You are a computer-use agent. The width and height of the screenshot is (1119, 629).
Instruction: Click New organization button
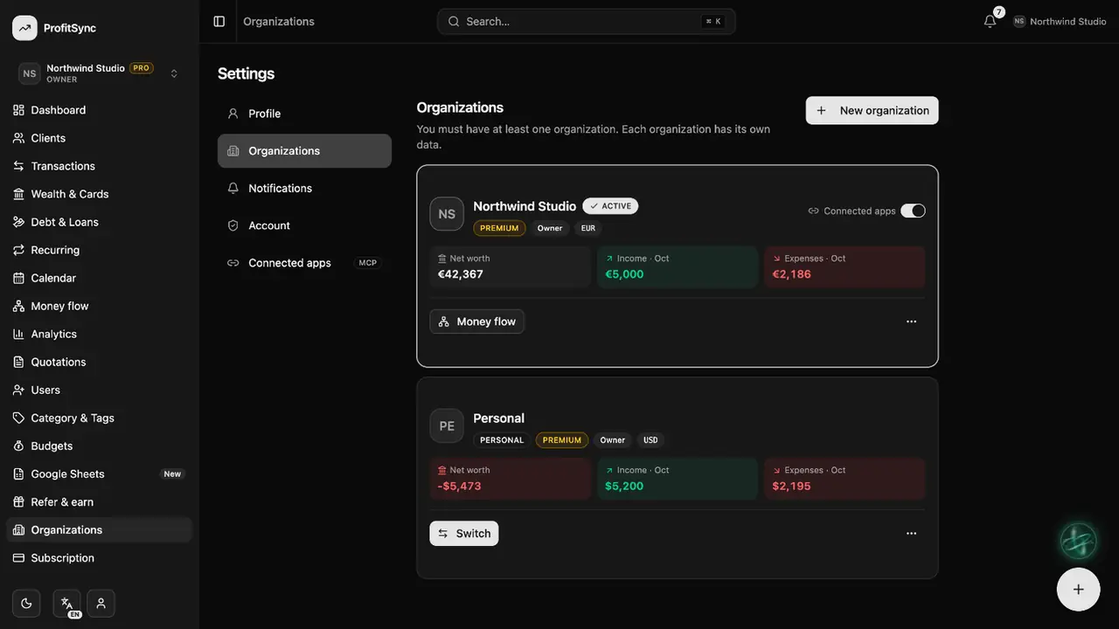[x=872, y=110]
